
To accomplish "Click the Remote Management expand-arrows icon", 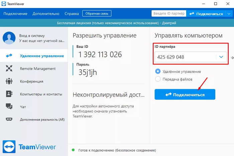I will coord(9,69).
